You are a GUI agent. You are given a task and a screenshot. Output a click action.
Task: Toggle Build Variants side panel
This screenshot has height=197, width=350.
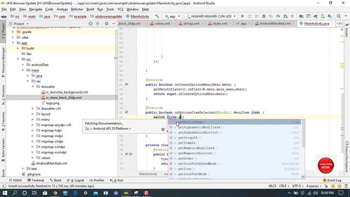(x=3, y=149)
